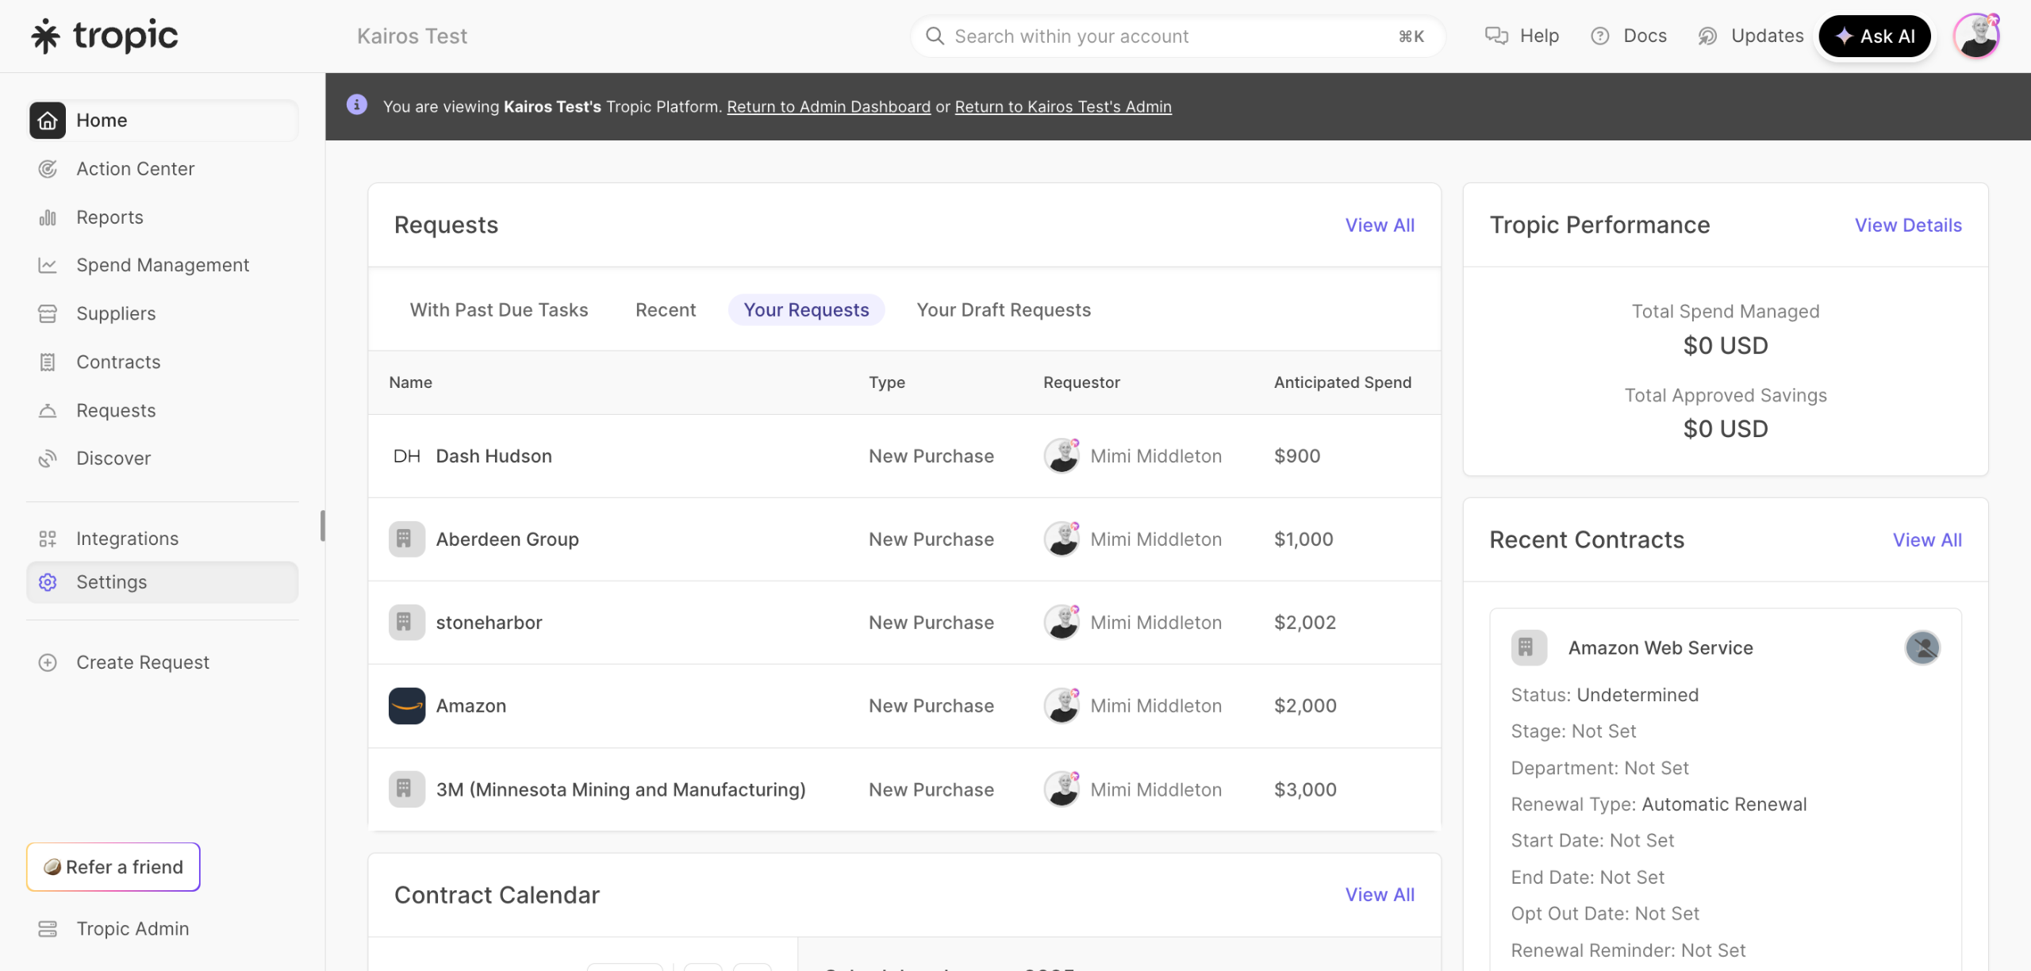Image resolution: width=2031 pixels, height=971 pixels.
Task: Open the Amazon request row
Action: click(471, 706)
